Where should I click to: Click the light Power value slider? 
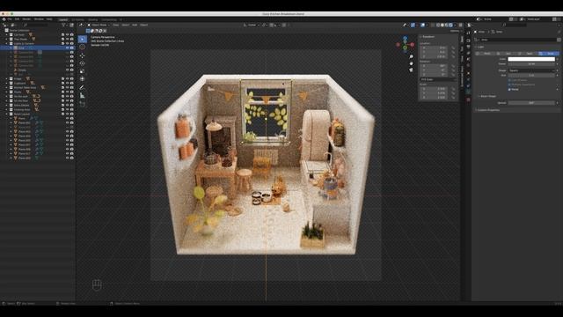point(531,64)
